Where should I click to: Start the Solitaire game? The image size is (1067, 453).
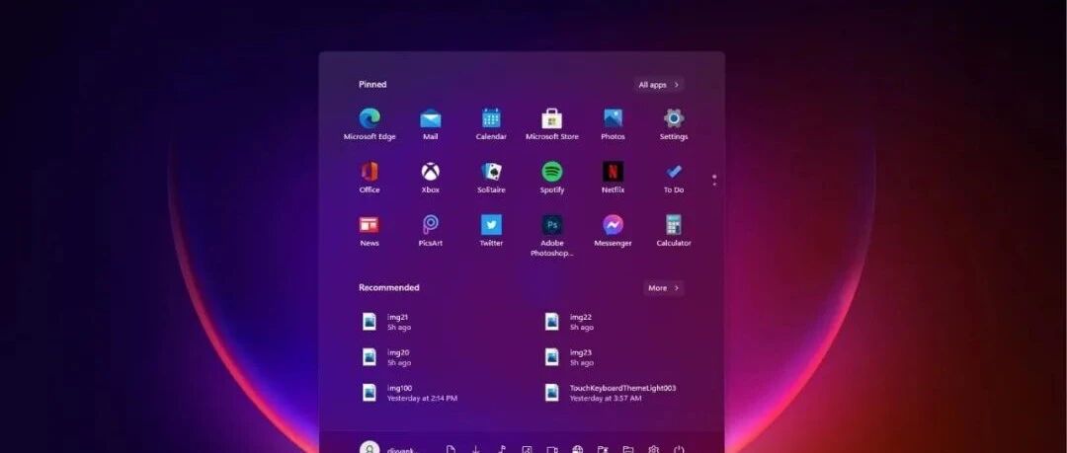(x=491, y=177)
